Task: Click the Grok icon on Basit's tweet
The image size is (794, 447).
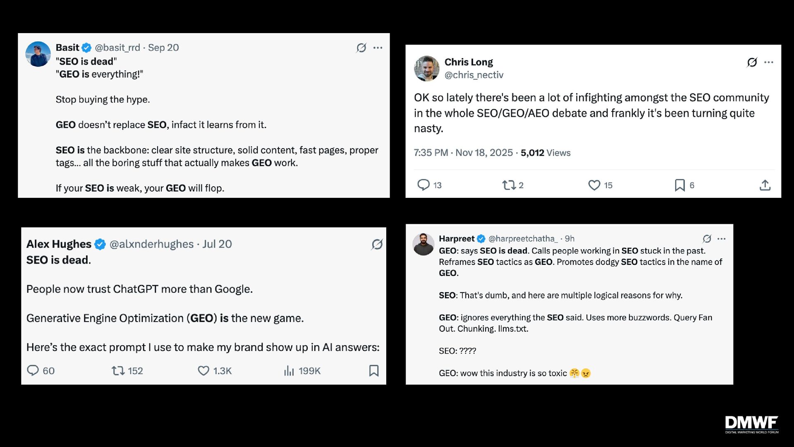Action: (x=361, y=48)
